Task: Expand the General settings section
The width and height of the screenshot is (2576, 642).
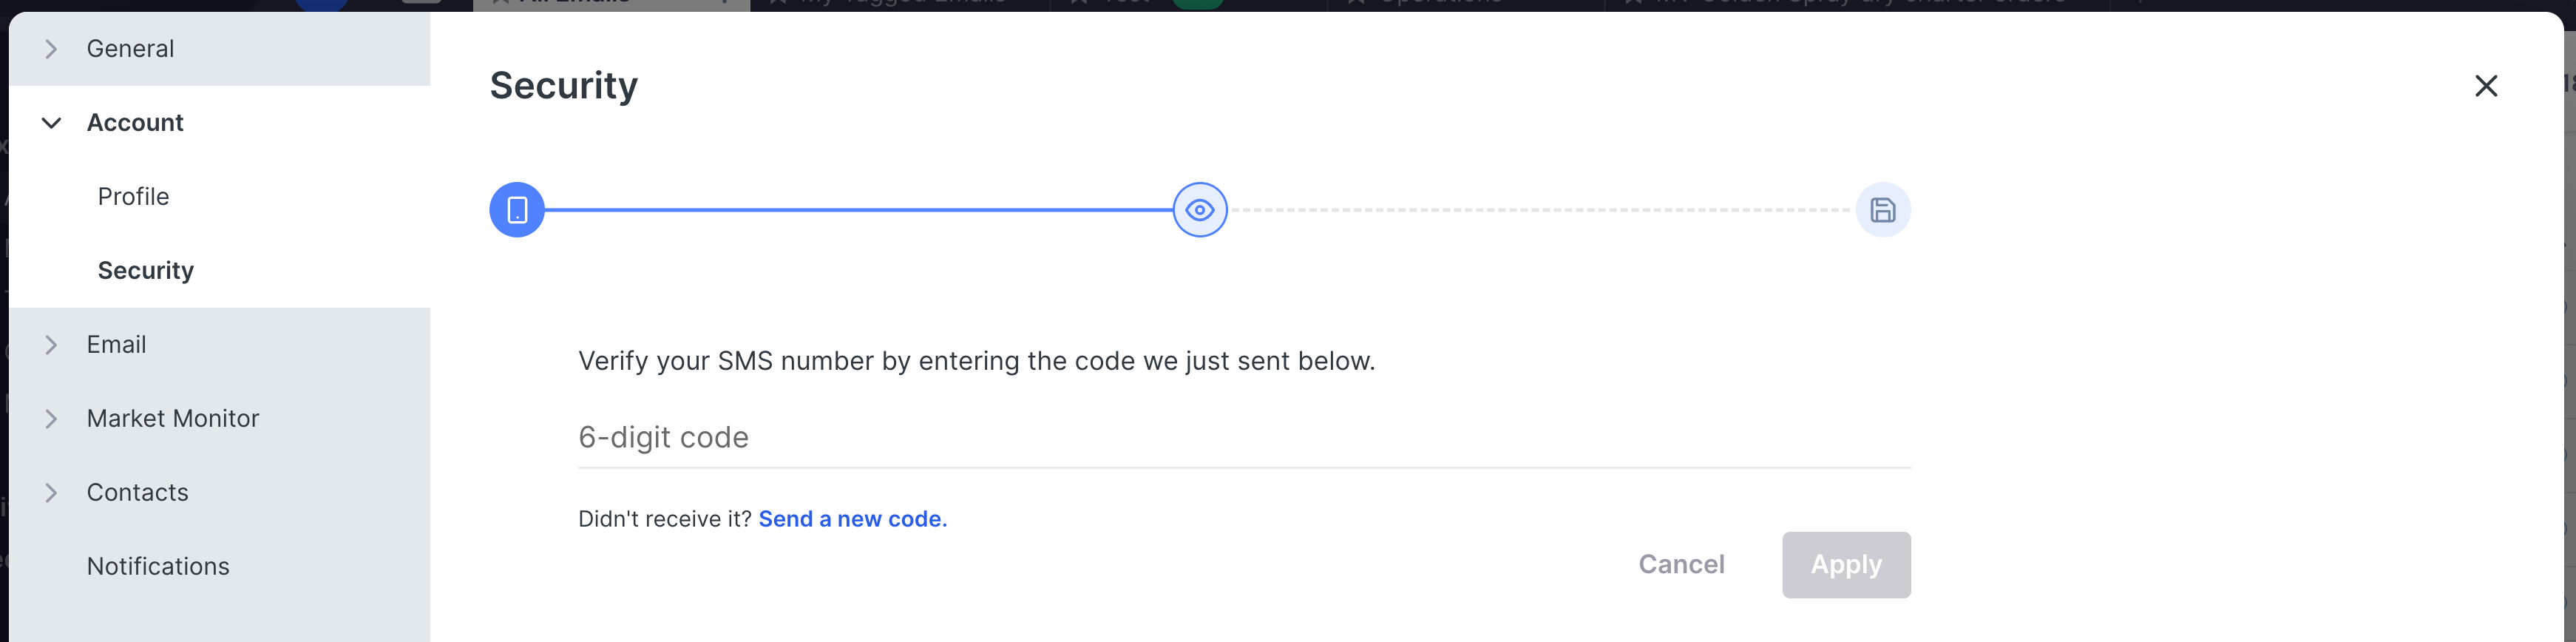Action: [51, 49]
